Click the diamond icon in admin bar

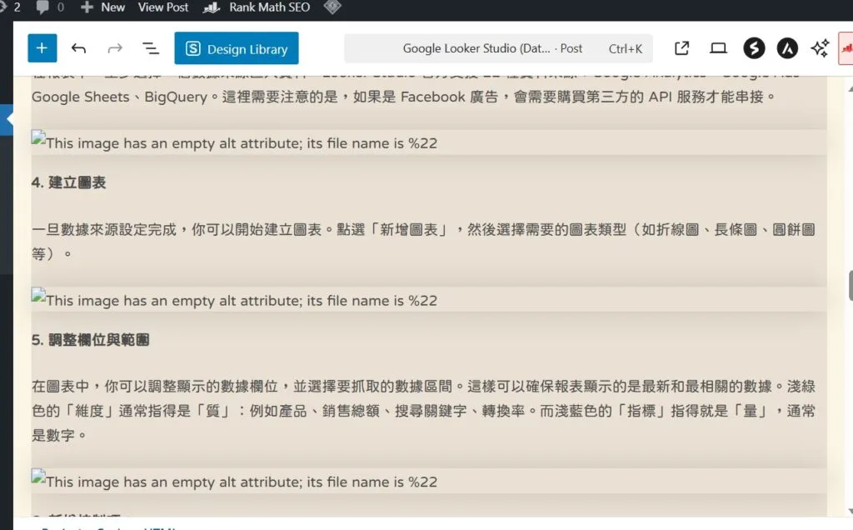coord(332,7)
